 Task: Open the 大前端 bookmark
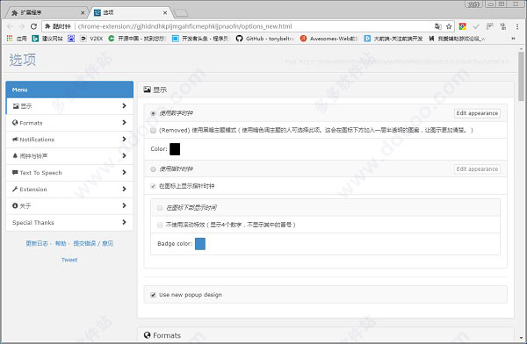point(393,39)
